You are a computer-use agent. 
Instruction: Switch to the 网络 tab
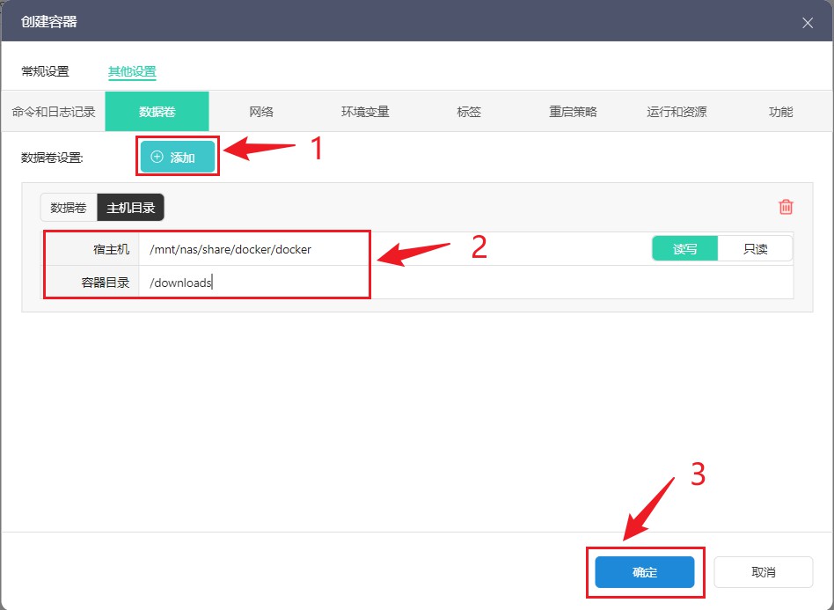(261, 112)
